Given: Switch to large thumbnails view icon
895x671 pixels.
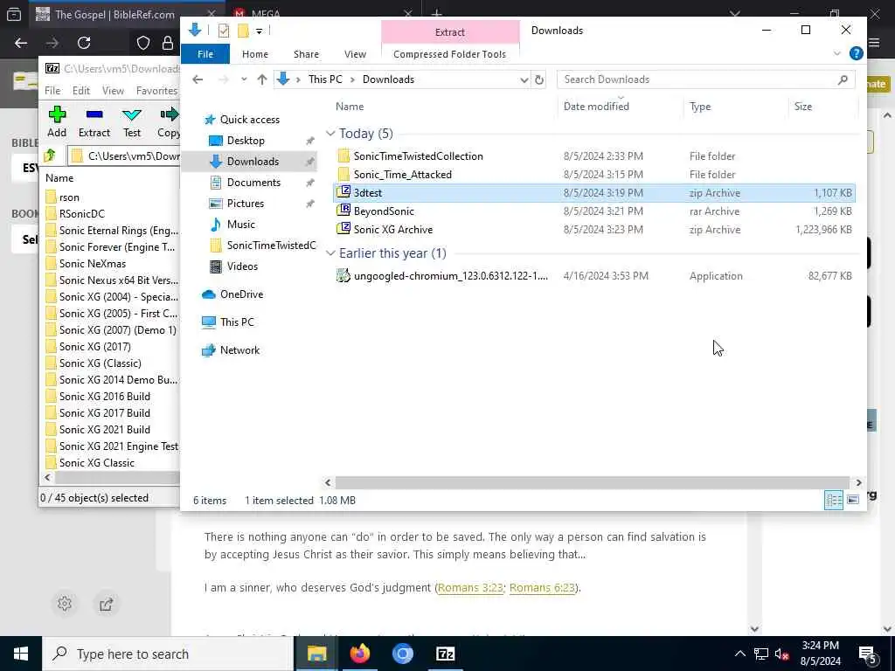Looking at the screenshot, I should (x=853, y=501).
